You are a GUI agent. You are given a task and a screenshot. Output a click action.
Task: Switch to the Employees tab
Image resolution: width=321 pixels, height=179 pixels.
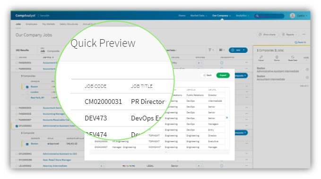point(32,24)
